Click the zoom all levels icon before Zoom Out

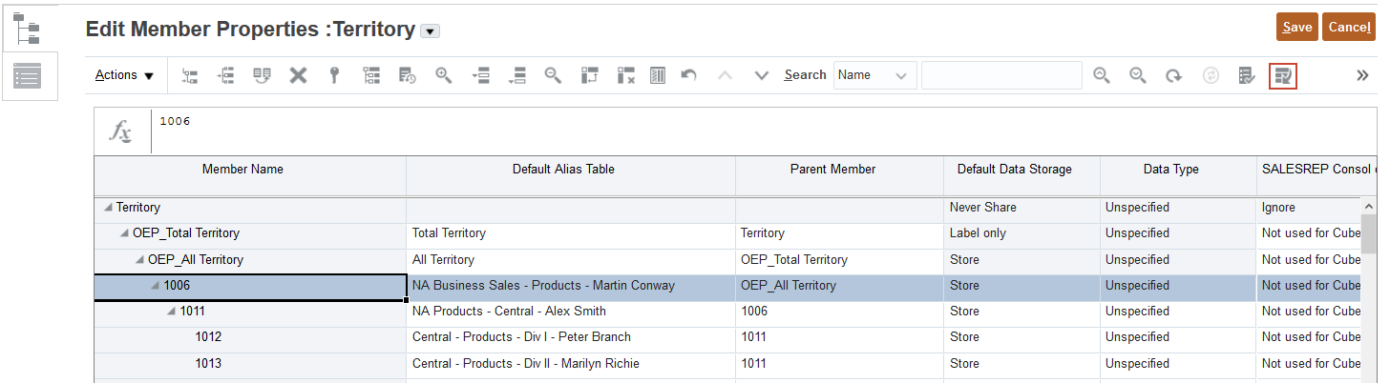point(516,75)
